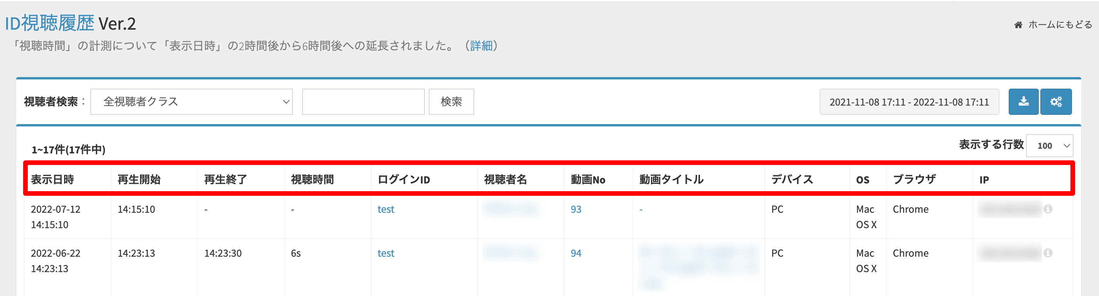
Task: Go back via ホームにもどる link
Action: click(x=1060, y=25)
